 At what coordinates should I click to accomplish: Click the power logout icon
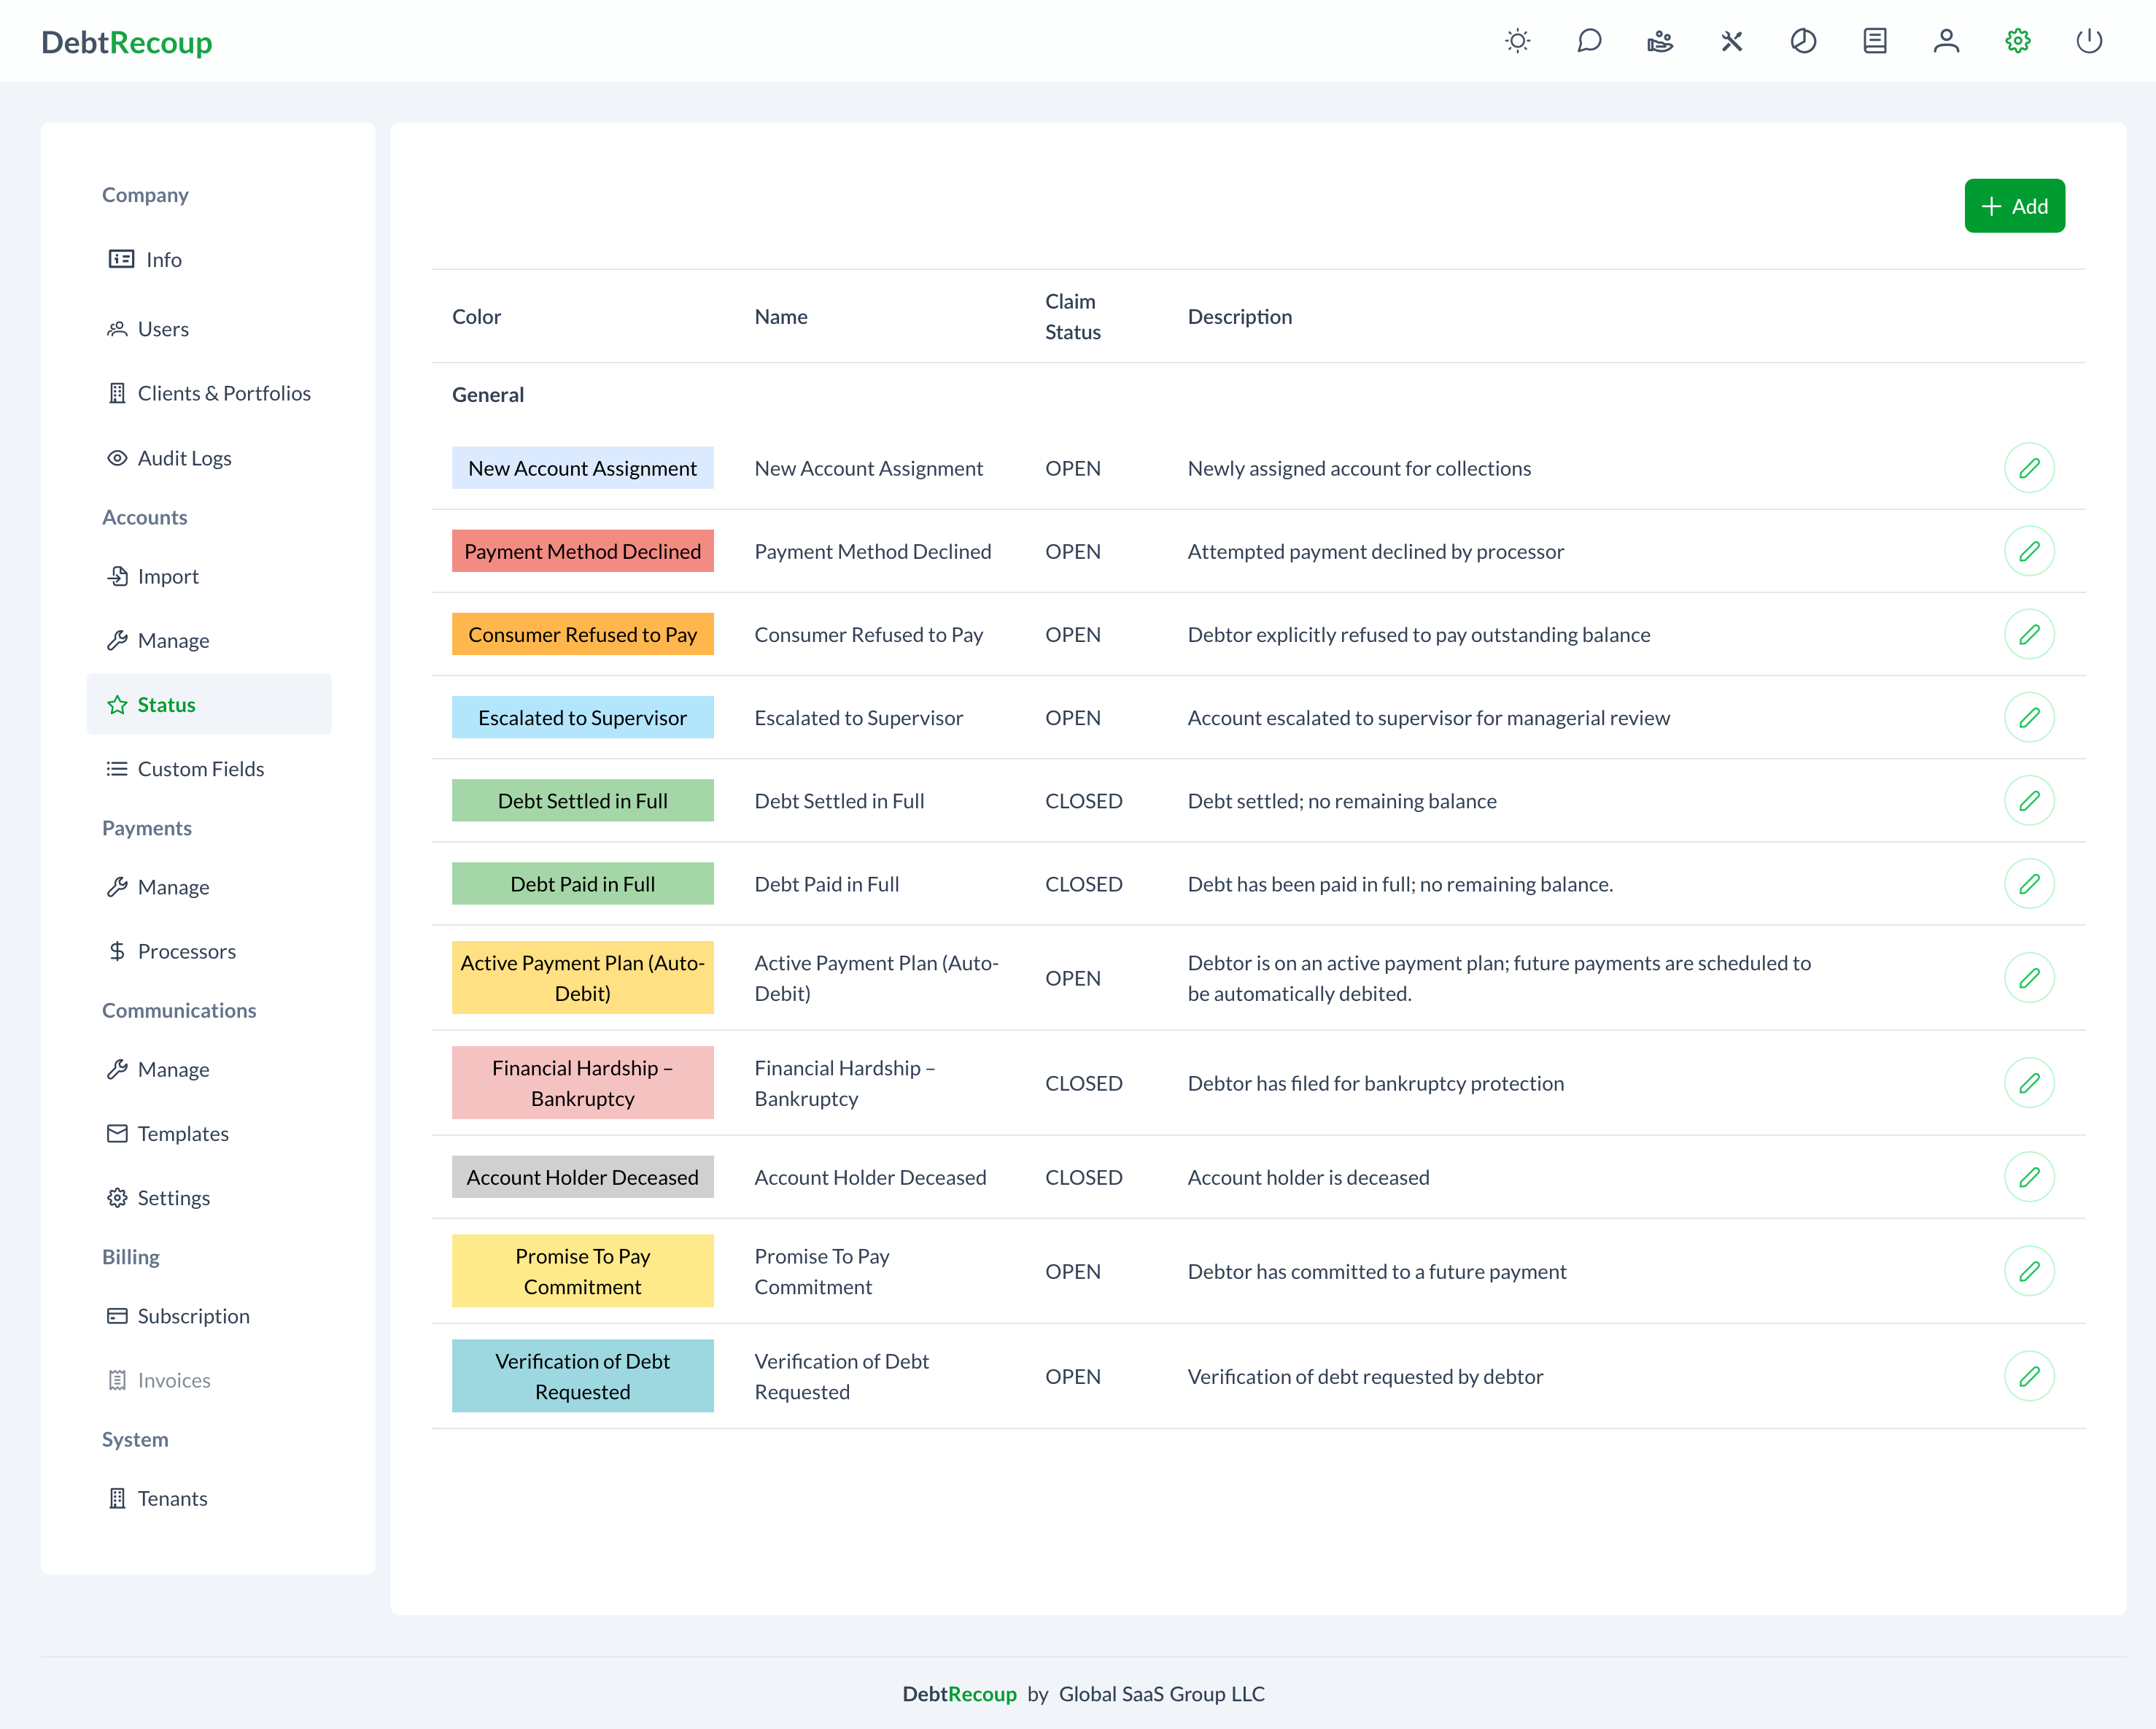coord(2089,41)
